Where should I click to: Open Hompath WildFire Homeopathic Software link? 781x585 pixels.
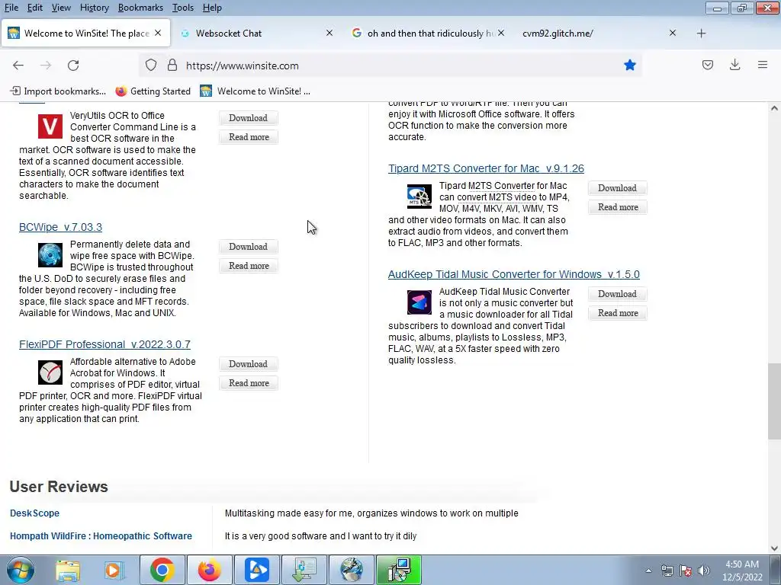pyautogui.click(x=101, y=535)
